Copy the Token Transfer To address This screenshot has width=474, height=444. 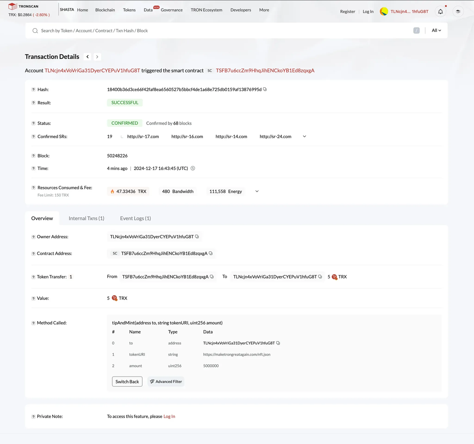(x=320, y=276)
